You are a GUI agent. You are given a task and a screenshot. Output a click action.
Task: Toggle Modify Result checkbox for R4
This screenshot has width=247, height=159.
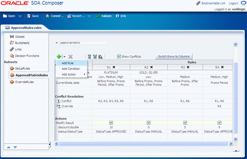tap(219, 123)
